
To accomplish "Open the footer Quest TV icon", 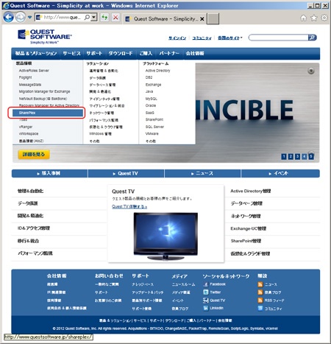I will click(205, 301).
